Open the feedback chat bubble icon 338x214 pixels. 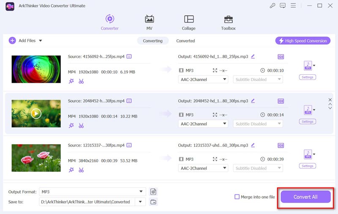(x=283, y=5)
